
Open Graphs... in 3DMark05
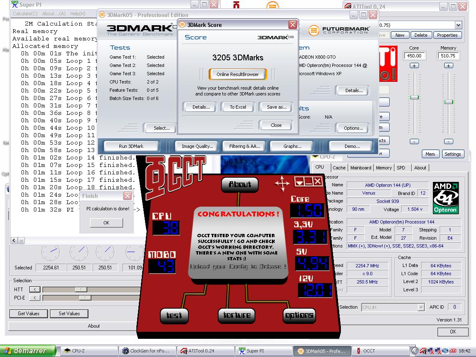[x=293, y=146]
